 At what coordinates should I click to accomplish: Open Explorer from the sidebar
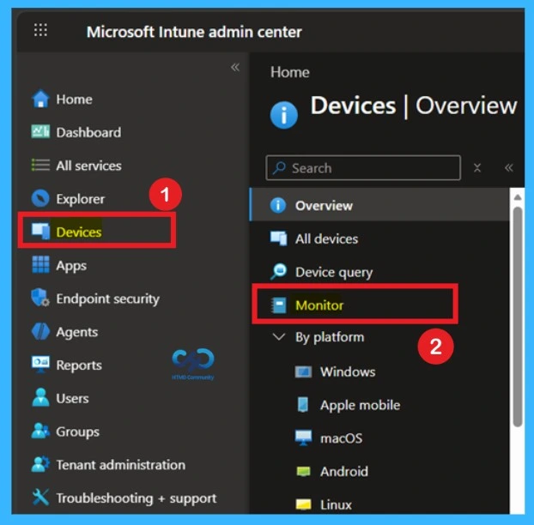click(x=81, y=199)
